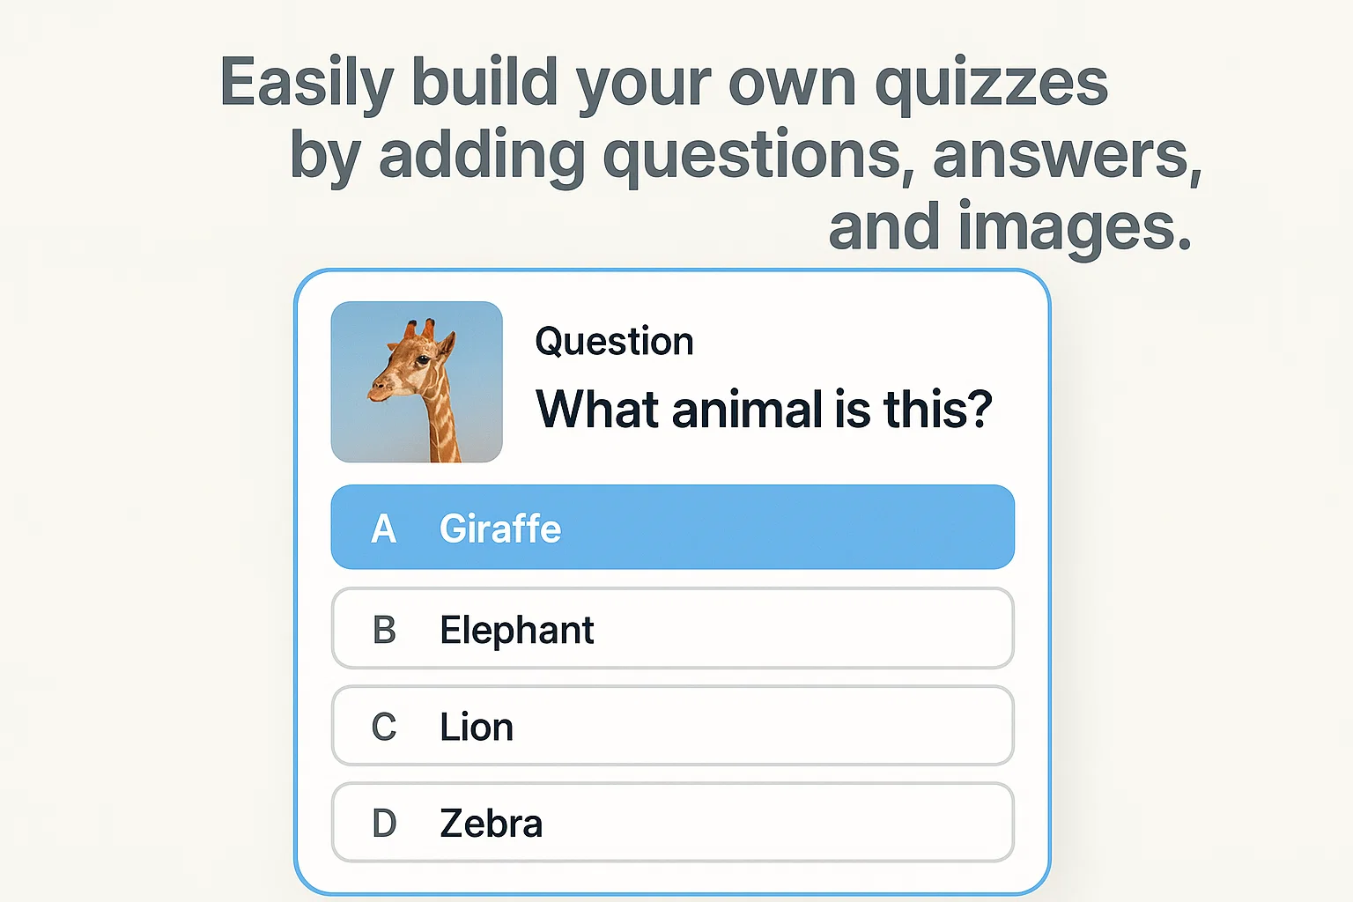Click the question text 'What animal is this?'
The height and width of the screenshot is (902, 1353).
(765, 408)
